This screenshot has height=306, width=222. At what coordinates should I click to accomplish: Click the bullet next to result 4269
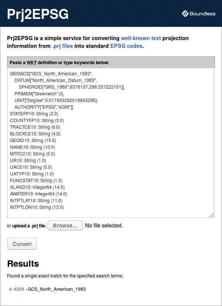pos(10,289)
